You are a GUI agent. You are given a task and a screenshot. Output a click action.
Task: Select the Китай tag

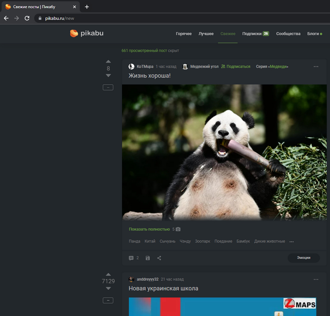pos(150,241)
